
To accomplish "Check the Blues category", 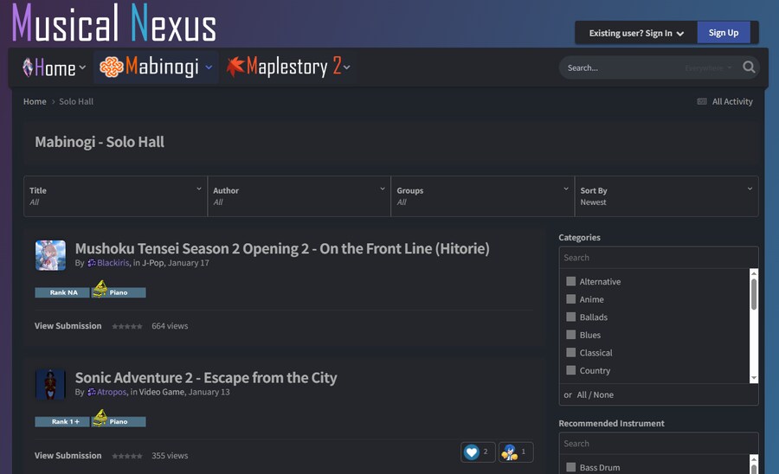I will [571, 335].
